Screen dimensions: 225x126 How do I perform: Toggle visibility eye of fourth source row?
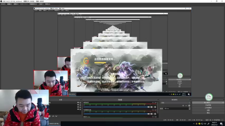pos(78,109)
